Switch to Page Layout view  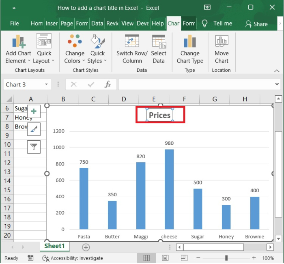point(165,258)
